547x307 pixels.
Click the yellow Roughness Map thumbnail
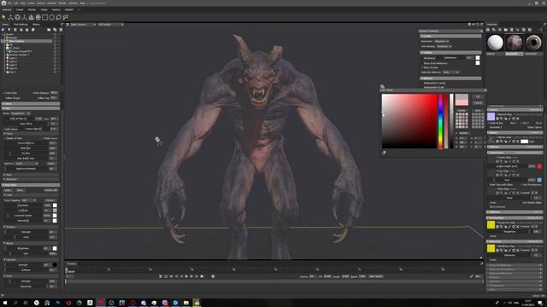click(x=491, y=225)
